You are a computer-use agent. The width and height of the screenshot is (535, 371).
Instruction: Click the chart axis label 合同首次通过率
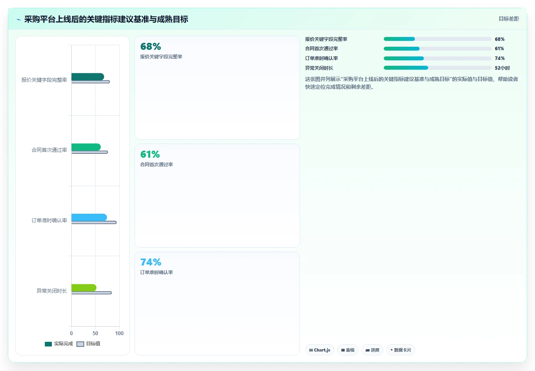pos(50,150)
